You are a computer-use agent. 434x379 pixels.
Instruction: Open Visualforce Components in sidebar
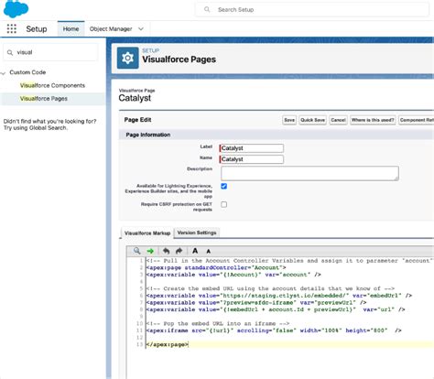[52, 85]
